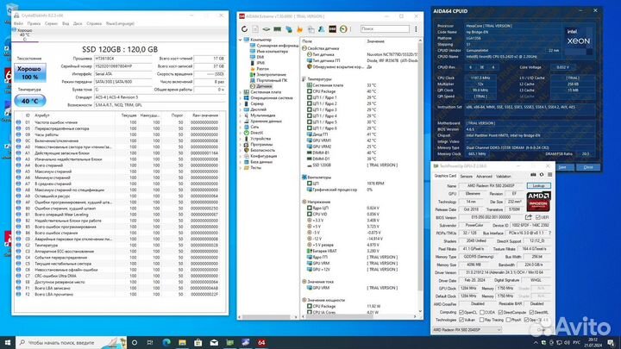Expand the Системная плата node in AIDA64
Screen dimensions: 621x349
click(x=240, y=92)
